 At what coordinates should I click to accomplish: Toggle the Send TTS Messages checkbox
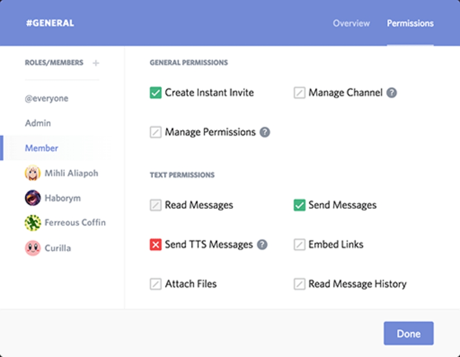tap(156, 245)
